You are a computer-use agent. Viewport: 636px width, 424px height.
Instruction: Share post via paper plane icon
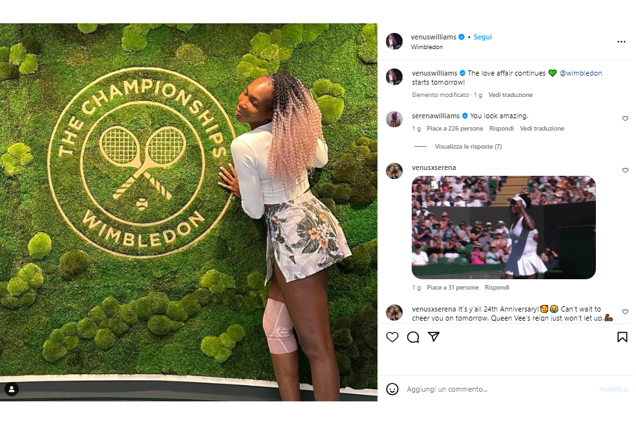coord(434,337)
